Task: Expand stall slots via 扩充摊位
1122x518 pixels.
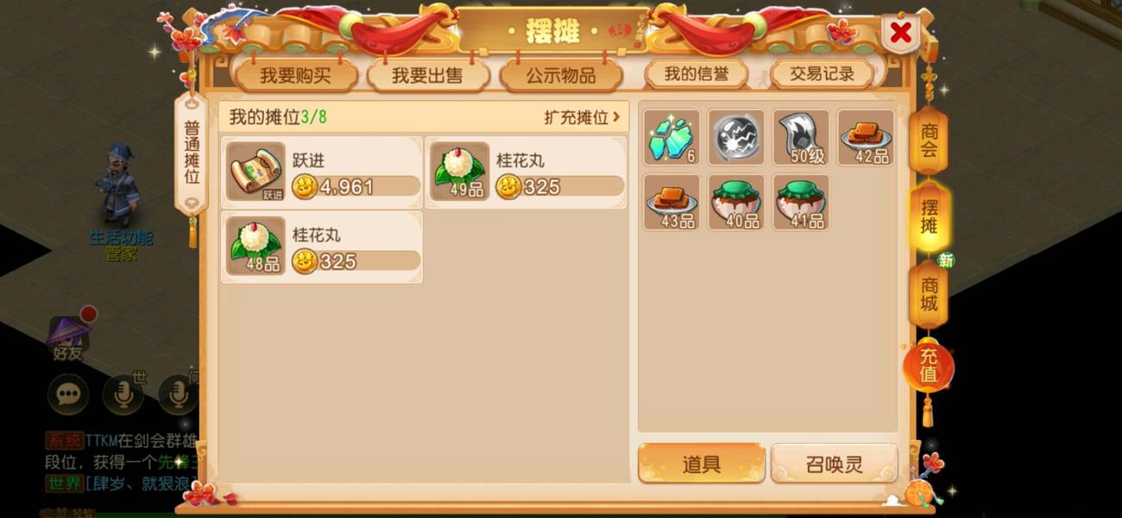Action: pos(582,117)
